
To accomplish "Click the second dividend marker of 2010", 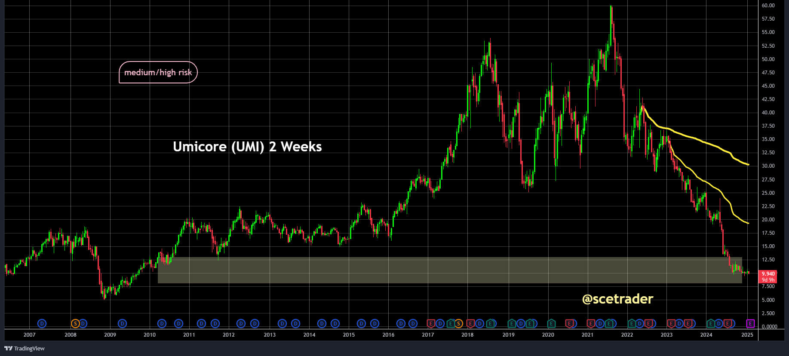I will 178,323.
